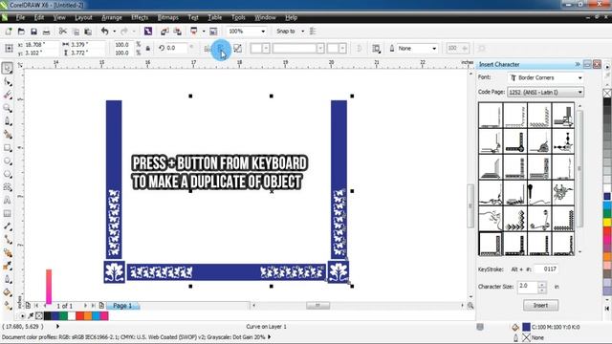
Task: Mirror the object vertically
Action: (221, 49)
